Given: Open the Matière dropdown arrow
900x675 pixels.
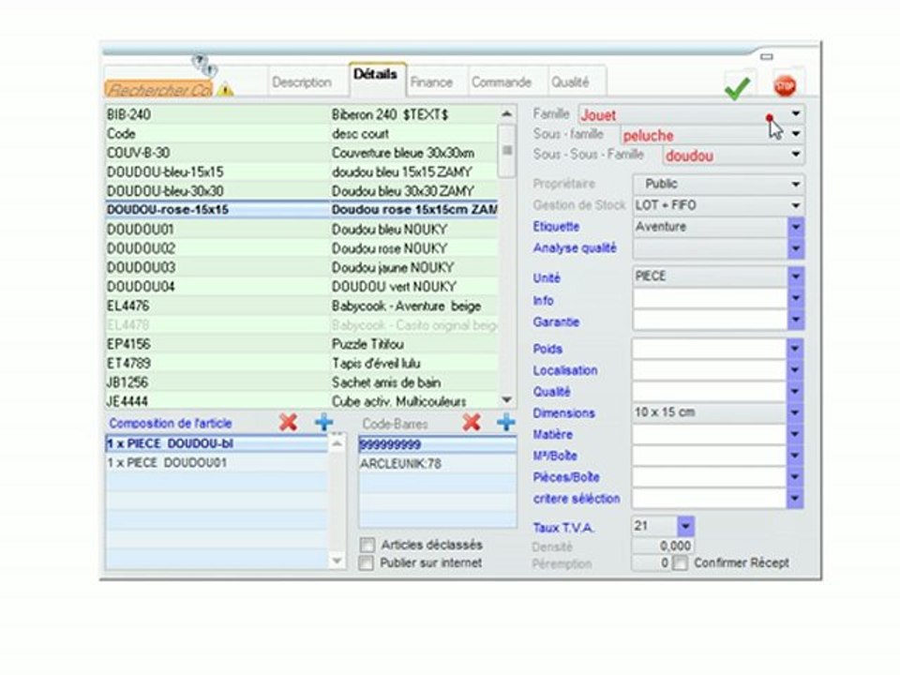Looking at the screenshot, I should pos(796,433).
